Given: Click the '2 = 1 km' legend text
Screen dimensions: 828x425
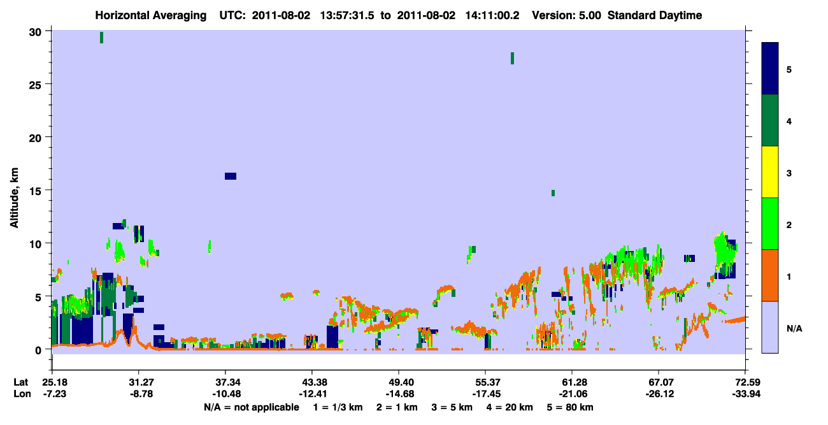Looking at the screenshot, I should 398,408.
